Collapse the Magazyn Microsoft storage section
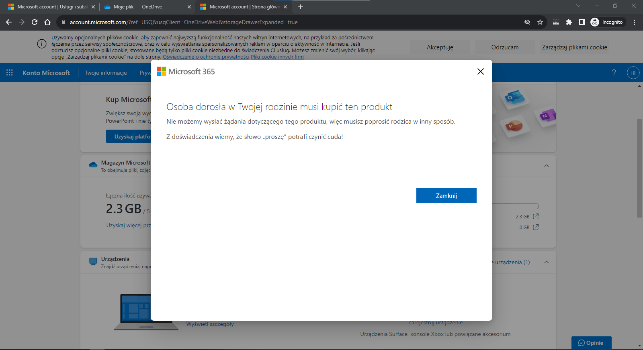643x350 pixels. point(547,166)
